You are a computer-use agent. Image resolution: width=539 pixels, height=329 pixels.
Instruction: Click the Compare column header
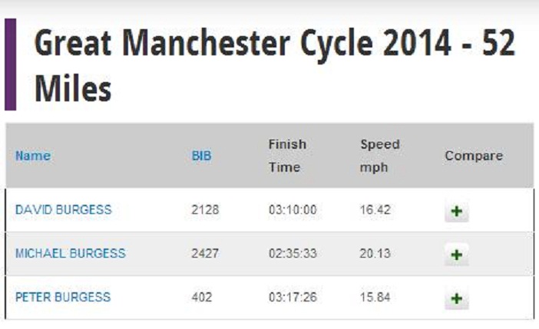474,156
